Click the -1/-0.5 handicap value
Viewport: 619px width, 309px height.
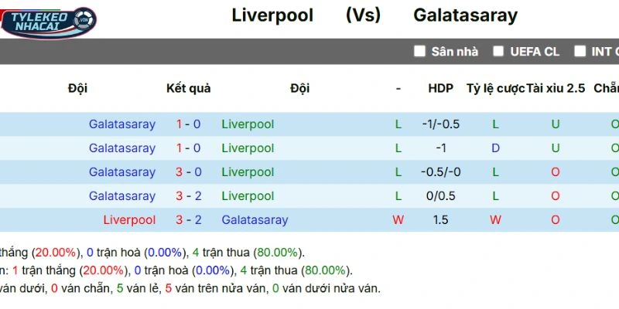(x=440, y=124)
